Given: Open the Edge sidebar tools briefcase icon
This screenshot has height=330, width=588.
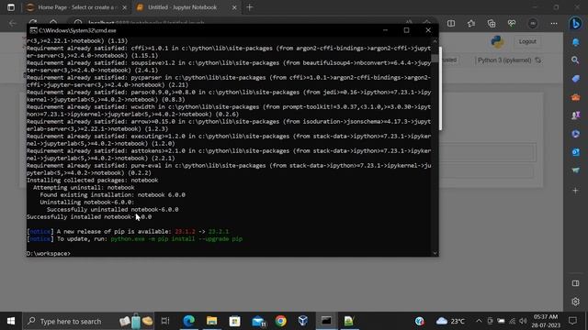Looking at the screenshot, I should click(576, 97).
